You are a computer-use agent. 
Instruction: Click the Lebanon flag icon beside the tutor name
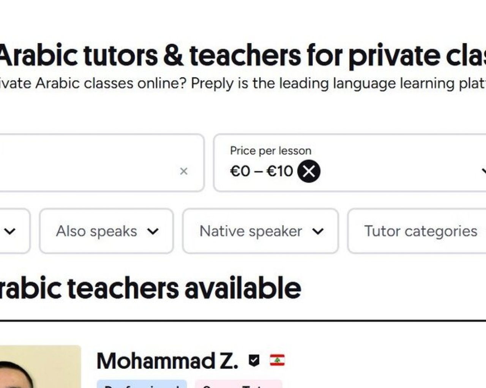coord(278,360)
